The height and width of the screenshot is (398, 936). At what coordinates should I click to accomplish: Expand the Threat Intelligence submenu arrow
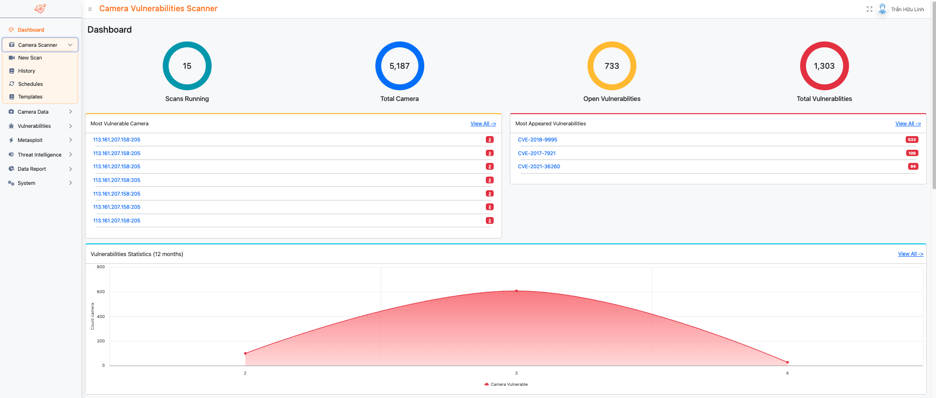point(70,155)
